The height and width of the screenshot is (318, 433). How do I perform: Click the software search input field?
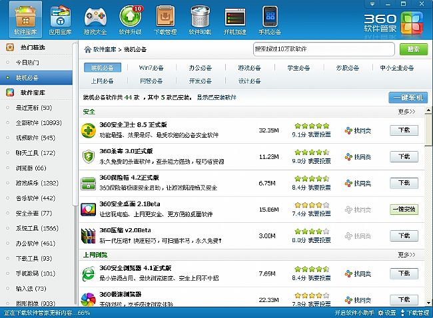pyautogui.click(x=324, y=49)
